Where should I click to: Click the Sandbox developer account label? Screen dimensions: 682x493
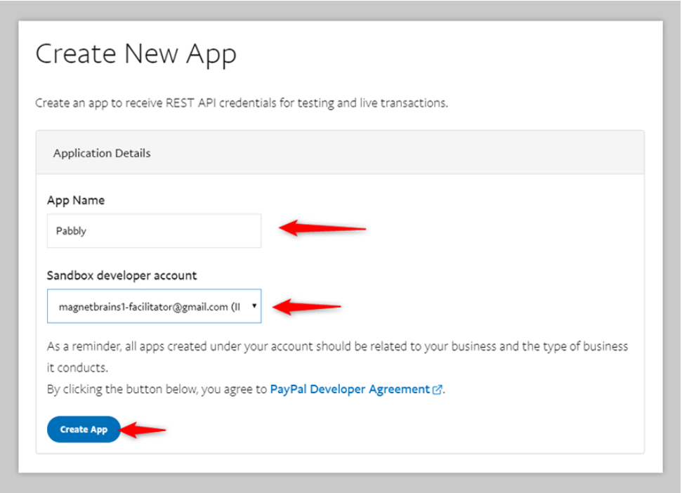click(x=122, y=275)
